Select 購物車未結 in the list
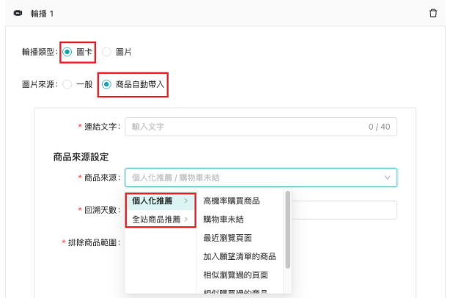 224,219
